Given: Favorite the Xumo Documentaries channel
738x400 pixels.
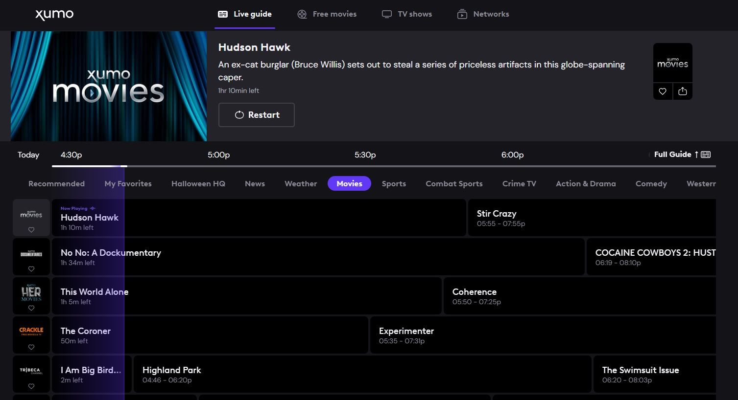Looking at the screenshot, I should point(31,269).
